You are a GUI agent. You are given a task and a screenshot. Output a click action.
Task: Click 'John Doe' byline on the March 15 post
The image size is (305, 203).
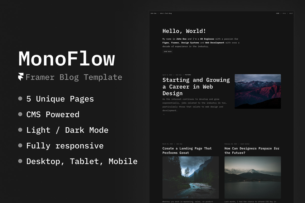(179, 144)
